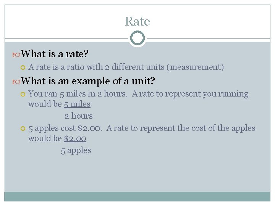The width and height of the screenshot is (275, 206).
Task: Click the underlined '5 miles' text
Action: 77,104
